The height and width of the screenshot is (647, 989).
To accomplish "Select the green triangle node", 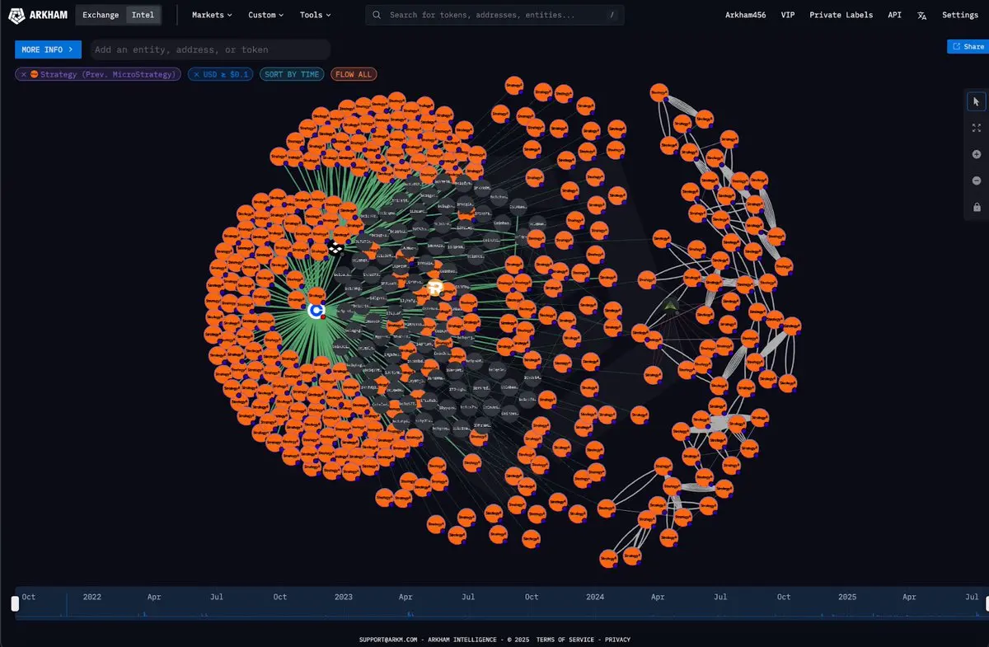I will click(672, 307).
